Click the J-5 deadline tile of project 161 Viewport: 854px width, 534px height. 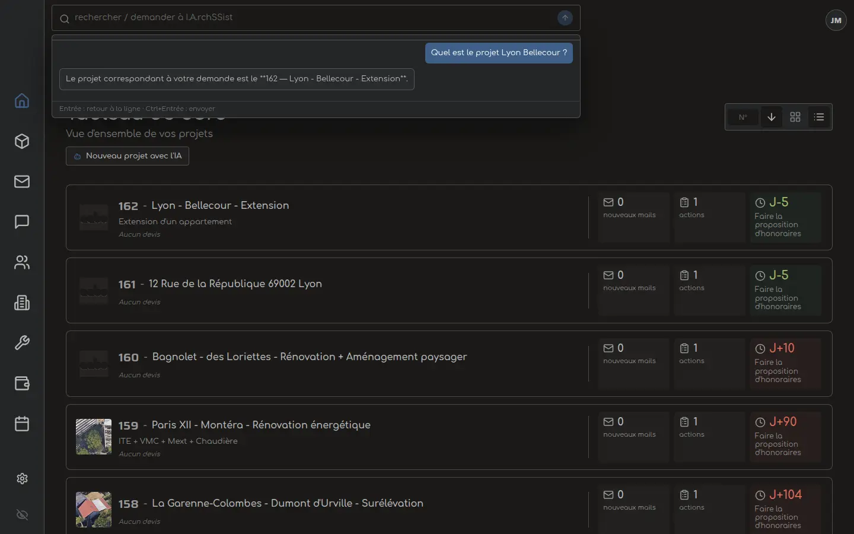[x=786, y=290]
